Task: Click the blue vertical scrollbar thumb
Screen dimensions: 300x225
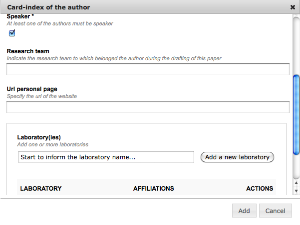Action: 296,114
